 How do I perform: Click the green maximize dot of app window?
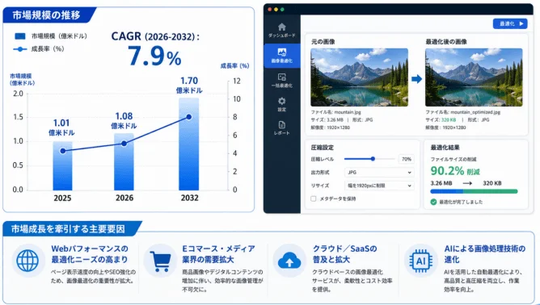click(x=282, y=10)
